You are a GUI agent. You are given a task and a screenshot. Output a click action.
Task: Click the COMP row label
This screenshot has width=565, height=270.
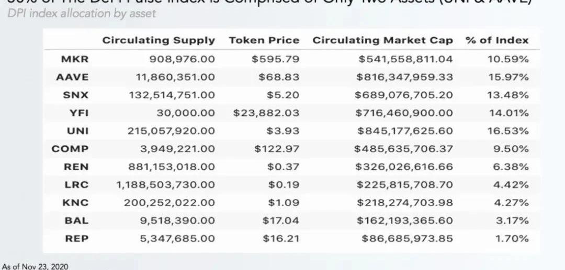click(x=70, y=149)
